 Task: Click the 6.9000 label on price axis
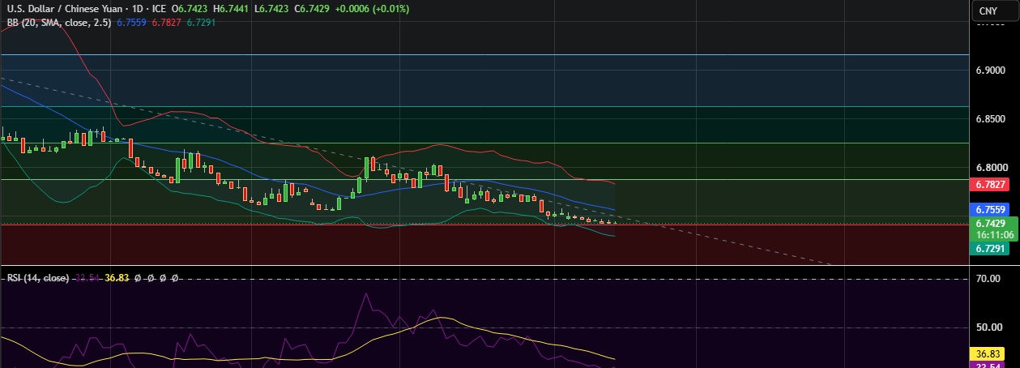(990, 71)
